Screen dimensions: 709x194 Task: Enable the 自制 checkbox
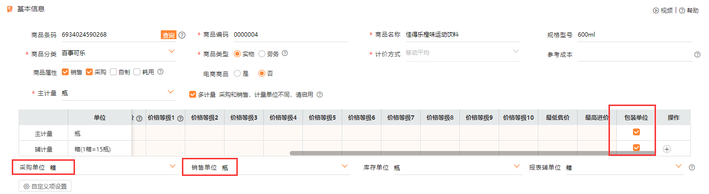(x=113, y=72)
